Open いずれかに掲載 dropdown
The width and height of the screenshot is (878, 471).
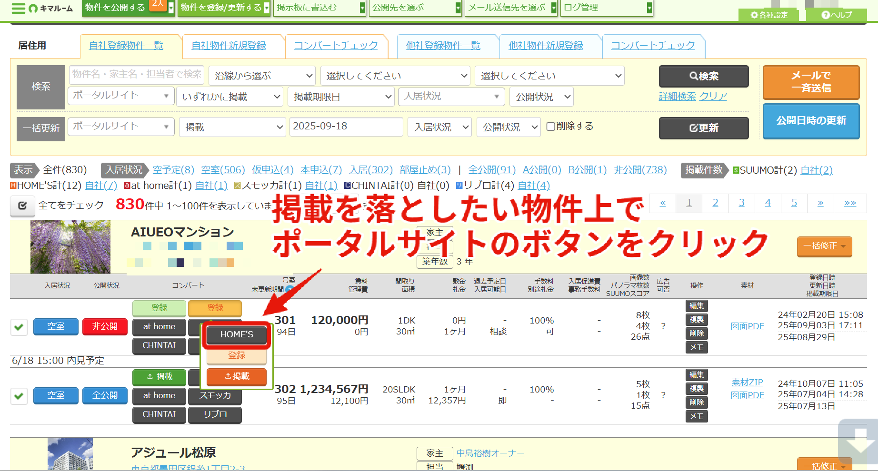[229, 97]
